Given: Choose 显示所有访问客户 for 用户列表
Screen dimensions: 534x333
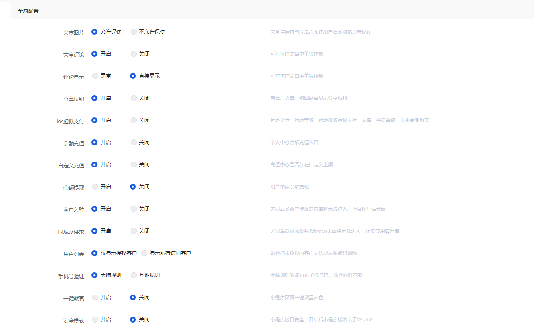Looking at the screenshot, I should click(144, 253).
